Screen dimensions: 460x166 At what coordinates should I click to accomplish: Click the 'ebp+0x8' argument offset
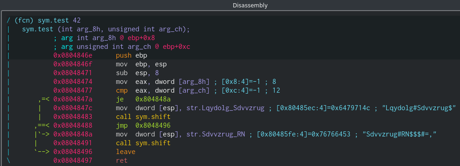tap(142, 38)
